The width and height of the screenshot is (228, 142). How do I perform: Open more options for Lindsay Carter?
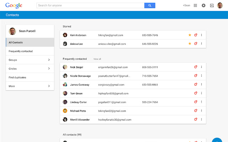(x=201, y=102)
